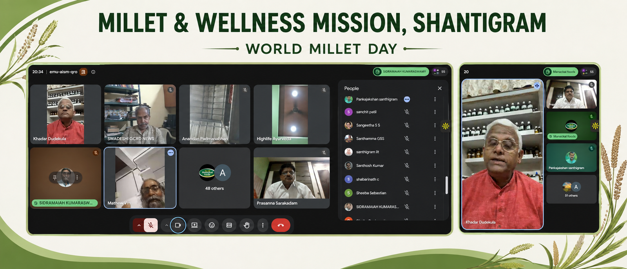
Task: Raise hand using the hand icon
Action: coord(246,225)
